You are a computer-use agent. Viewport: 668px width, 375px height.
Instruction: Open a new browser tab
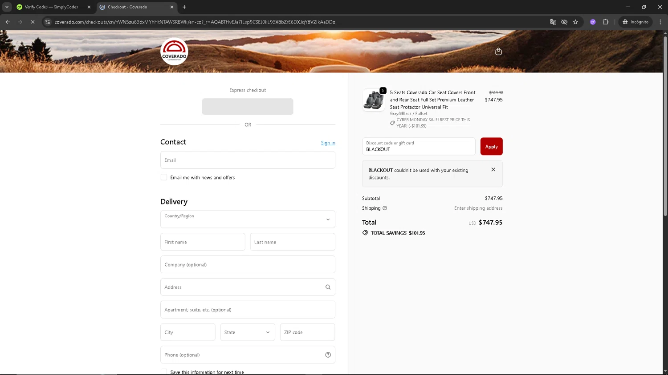[x=184, y=7]
